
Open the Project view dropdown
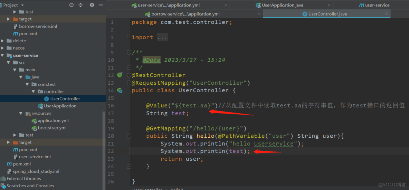coord(22,5)
